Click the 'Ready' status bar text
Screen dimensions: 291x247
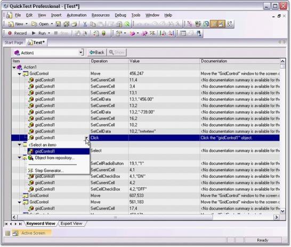[x=263, y=240]
